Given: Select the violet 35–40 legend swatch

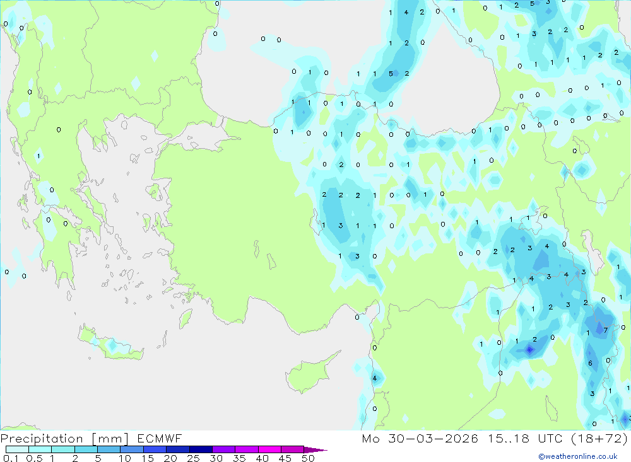Looking at the screenshot, I should [247, 449].
